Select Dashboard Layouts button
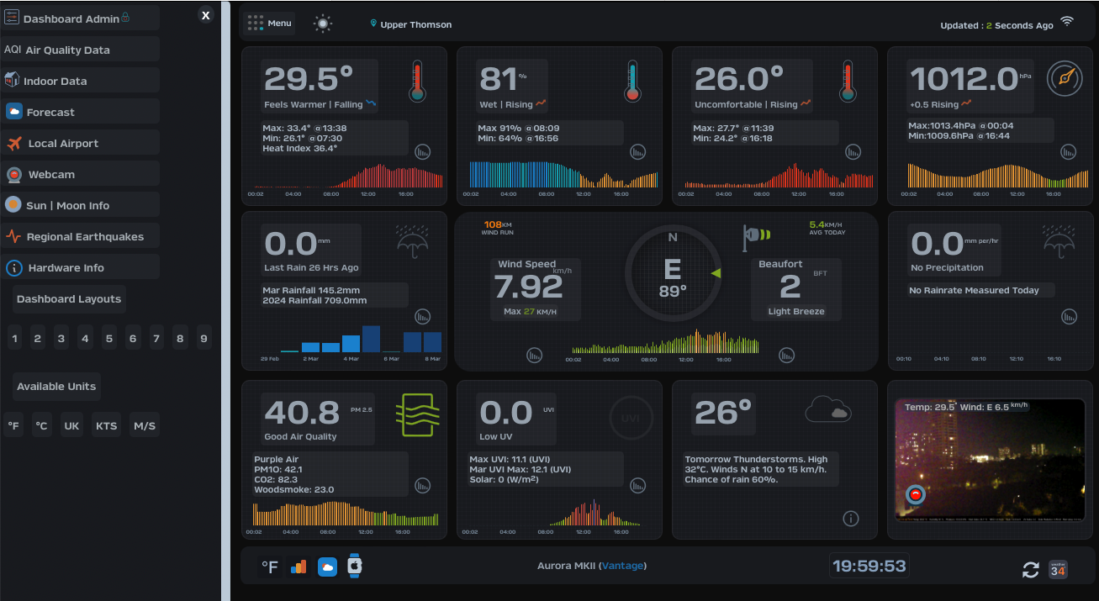This screenshot has width=1099, height=601. click(x=69, y=299)
